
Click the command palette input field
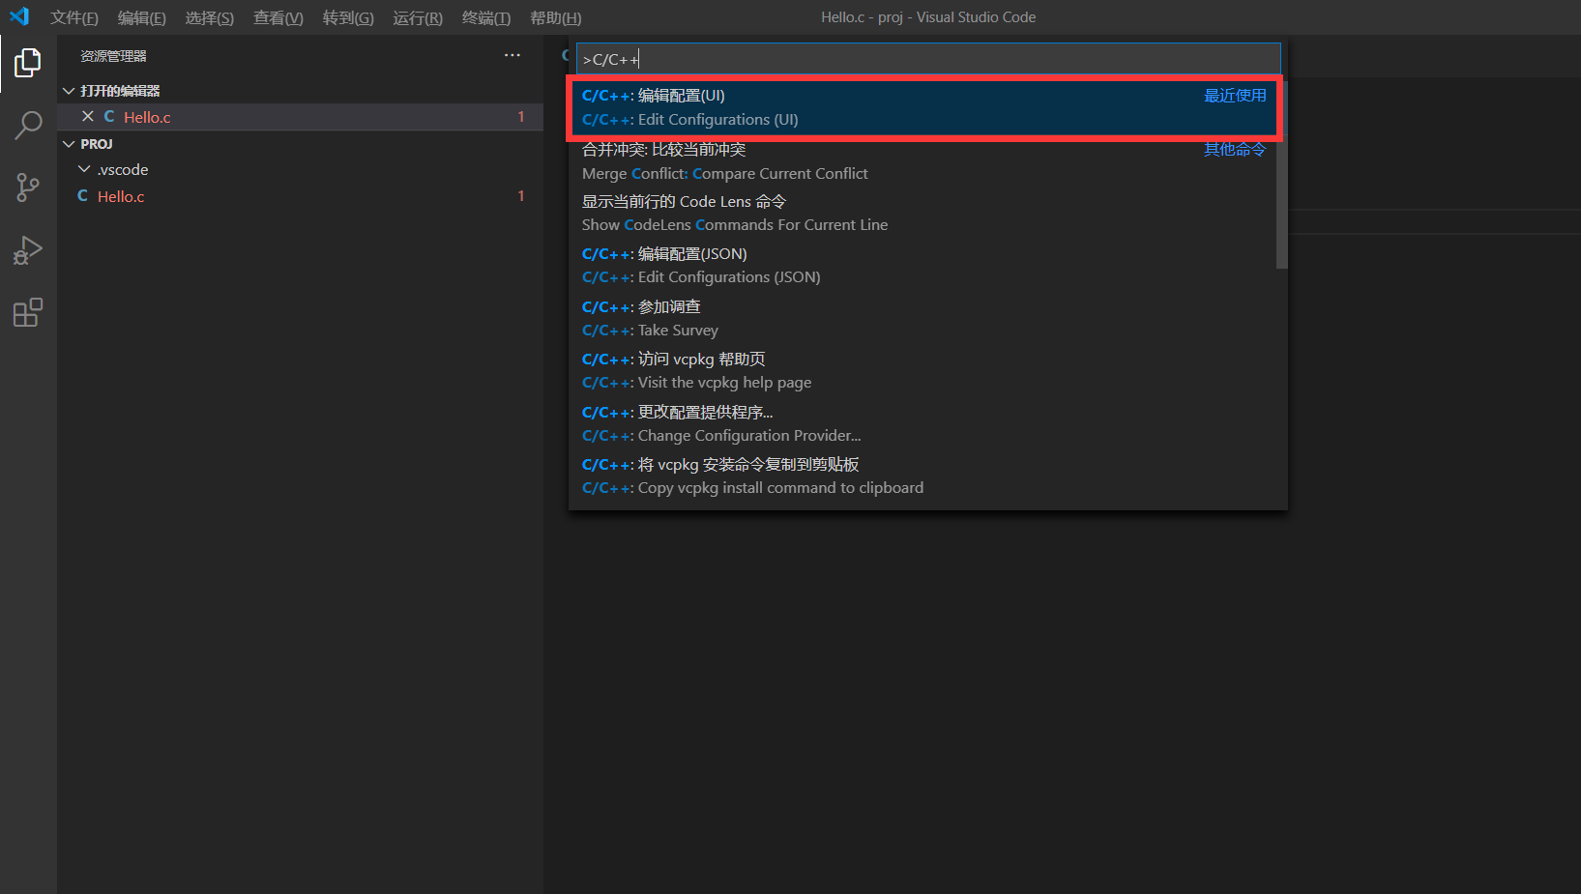click(x=928, y=59)
